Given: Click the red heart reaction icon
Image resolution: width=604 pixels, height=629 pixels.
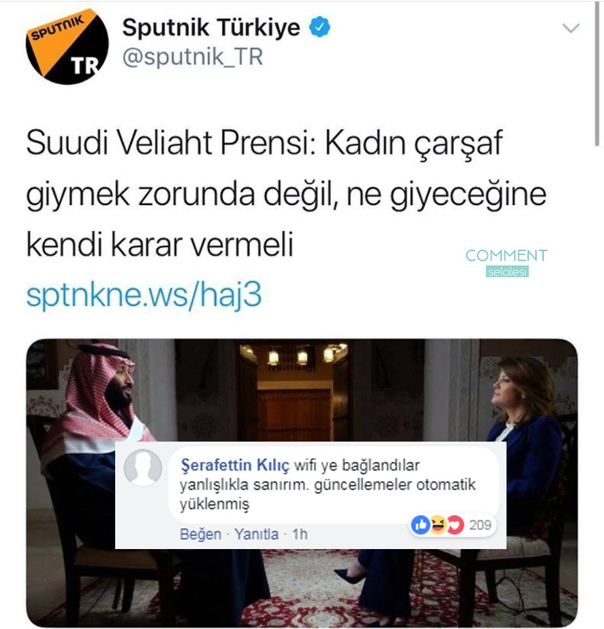Looking at the screenshot, I should 455,525.
